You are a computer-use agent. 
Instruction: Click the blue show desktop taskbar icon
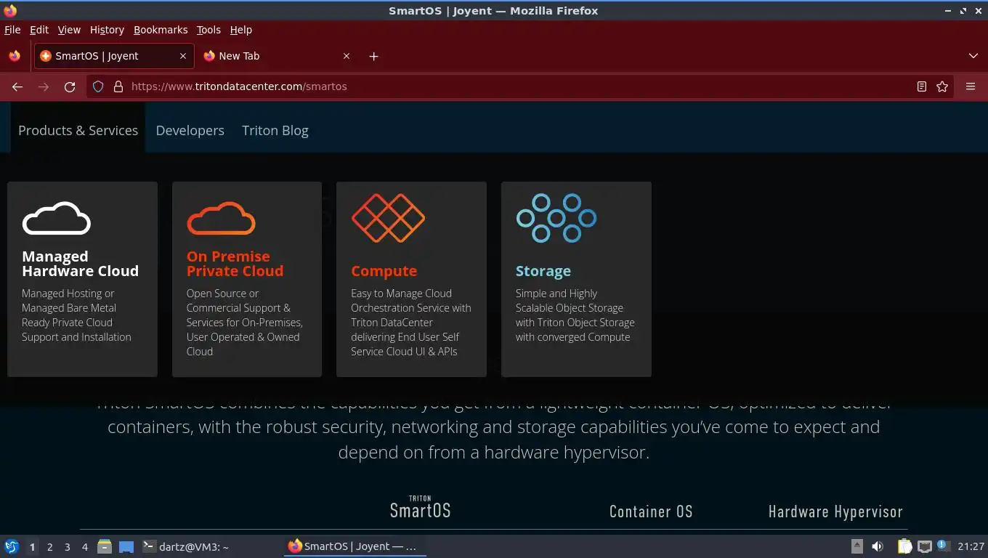(x=126, y=546)
